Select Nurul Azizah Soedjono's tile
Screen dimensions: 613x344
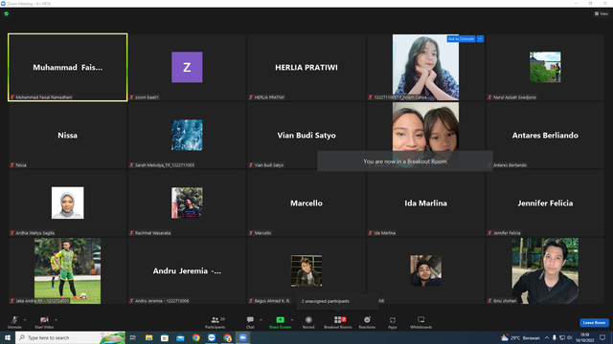pos(545,67)
